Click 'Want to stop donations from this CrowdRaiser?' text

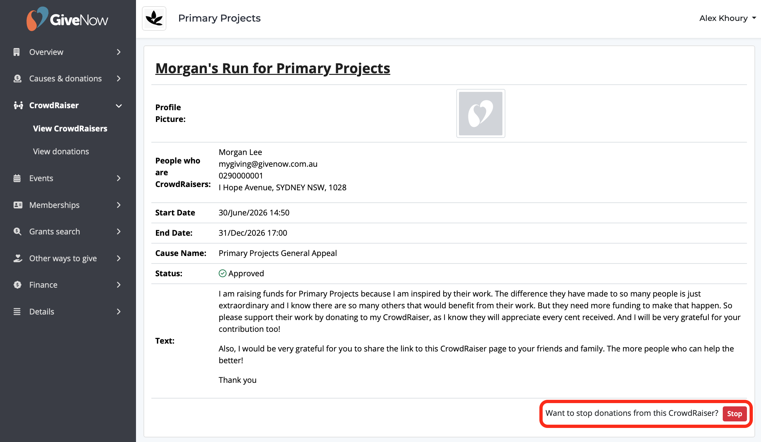point(632,413)
